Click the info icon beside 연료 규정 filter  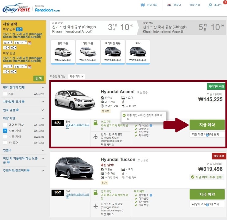(x=17, y=110)
